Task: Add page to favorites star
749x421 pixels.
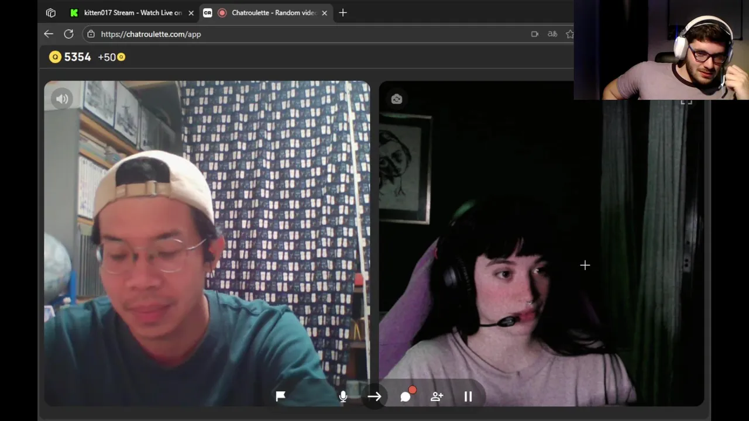Action: [569, 34]
